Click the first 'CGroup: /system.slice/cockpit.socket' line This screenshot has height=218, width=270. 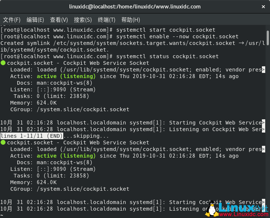(x=70, y=109)
